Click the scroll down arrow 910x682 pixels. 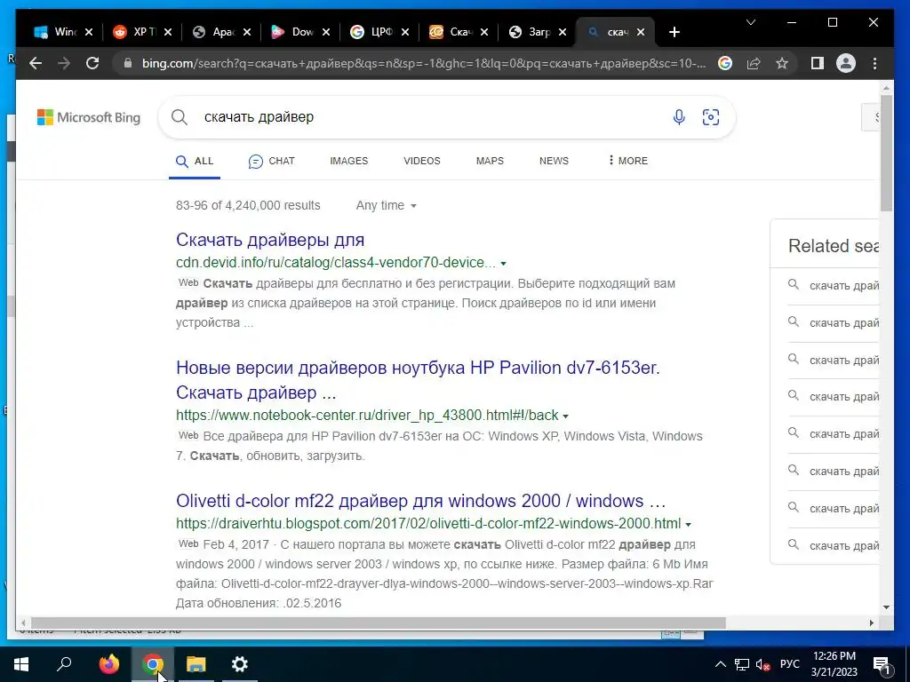[886, 607]
